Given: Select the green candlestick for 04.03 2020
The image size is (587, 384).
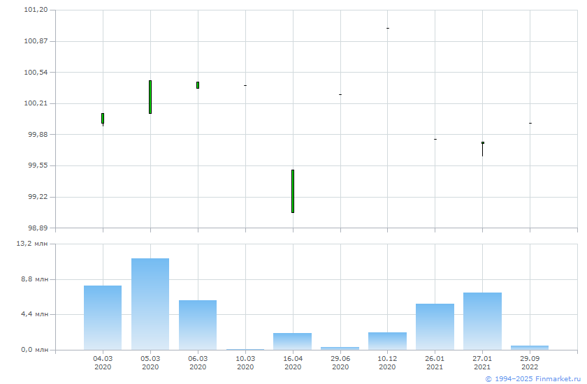Looking at the screenshot, I should click(x=103, y=119).
